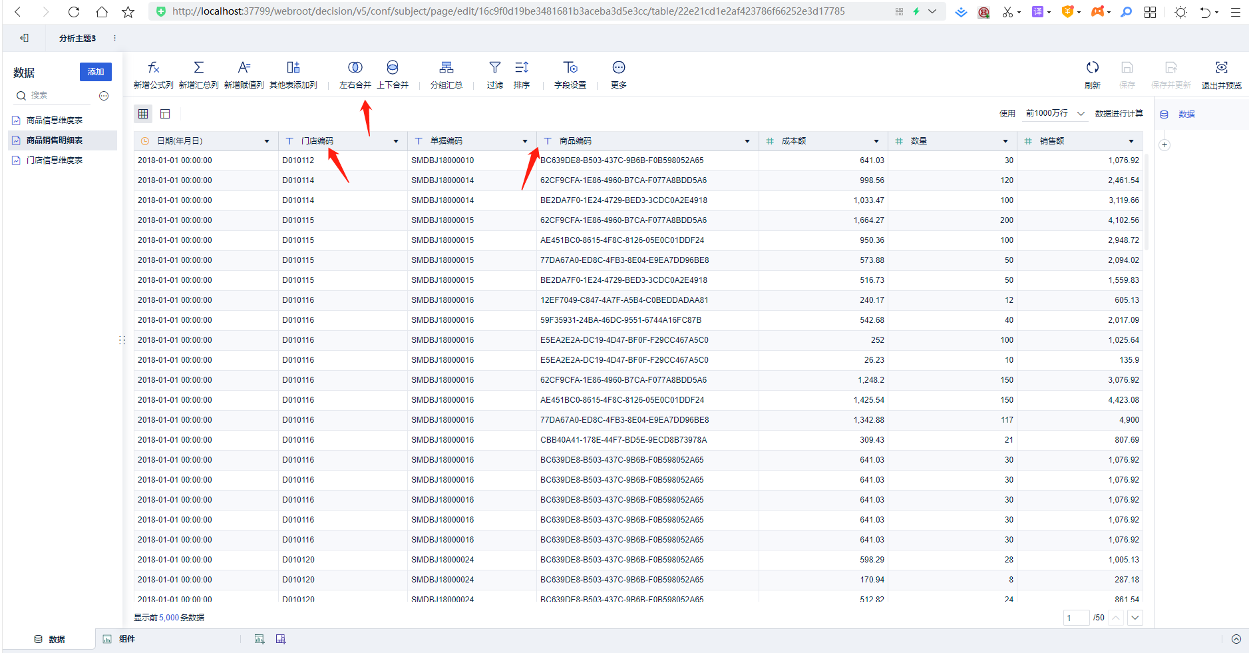Screen dimensions: 1249x653
Task: Click the 数据进行计算 link
Action: pos(1119,114)
